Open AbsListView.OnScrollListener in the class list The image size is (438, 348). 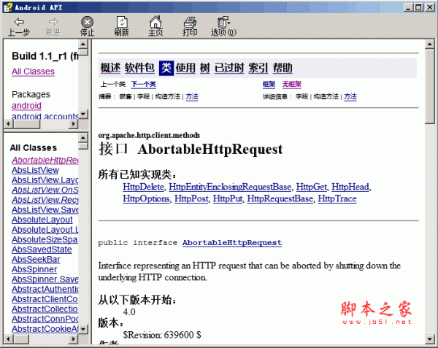tap(45, 190)
